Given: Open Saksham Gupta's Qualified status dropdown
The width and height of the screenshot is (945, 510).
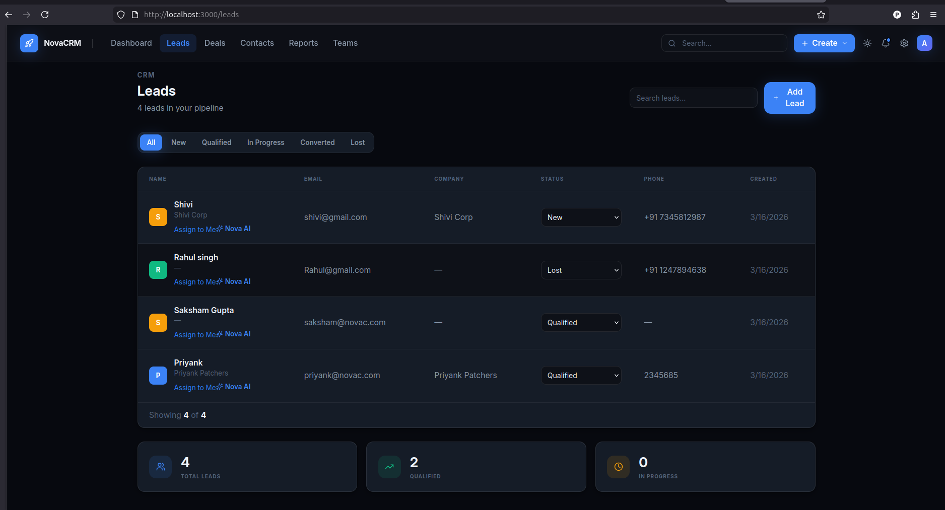Looking at the screenshot, I should coord(581,323).
